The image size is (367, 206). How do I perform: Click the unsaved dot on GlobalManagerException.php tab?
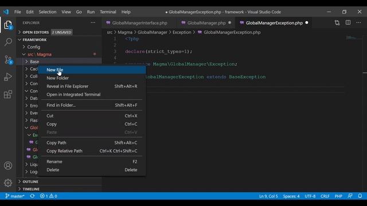coord(307,23)
